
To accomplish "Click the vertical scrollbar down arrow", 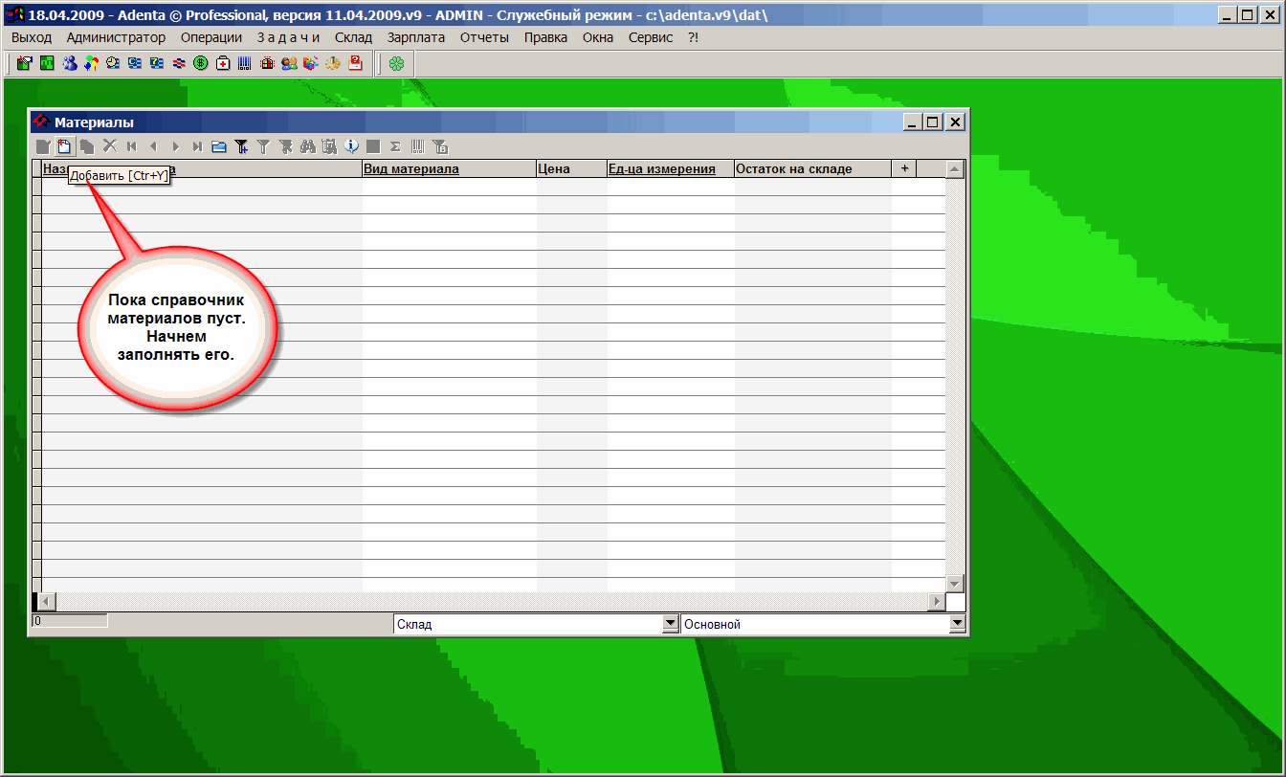I will (x=954, y=583).
